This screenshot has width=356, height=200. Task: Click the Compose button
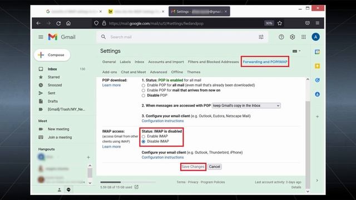tap(52, 55)
